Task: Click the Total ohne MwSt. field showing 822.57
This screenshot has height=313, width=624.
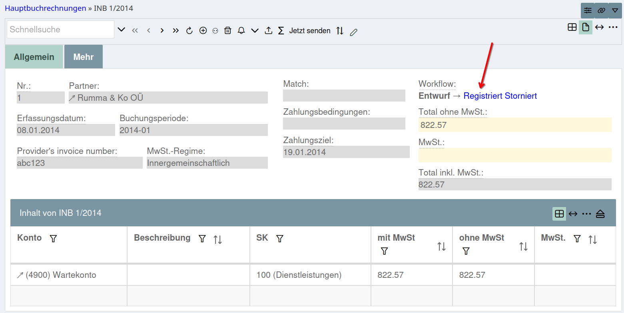Action: point(515,125)
